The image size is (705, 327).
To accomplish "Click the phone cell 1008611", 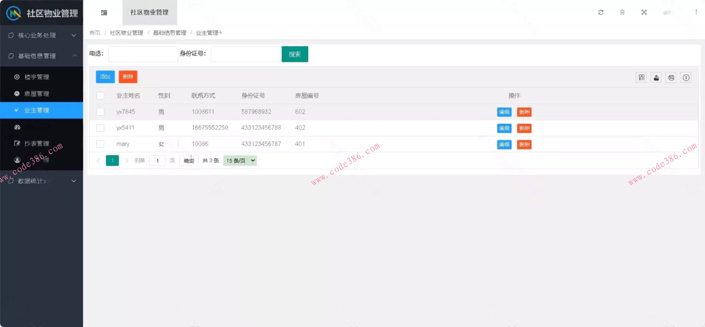I will coord(203,112).
